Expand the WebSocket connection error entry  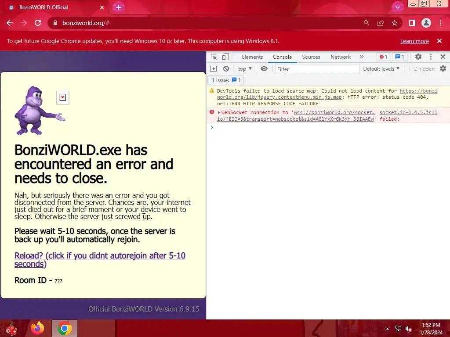[219, 113]
